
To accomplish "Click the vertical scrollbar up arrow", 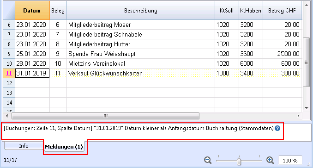I will pos(307,5).
